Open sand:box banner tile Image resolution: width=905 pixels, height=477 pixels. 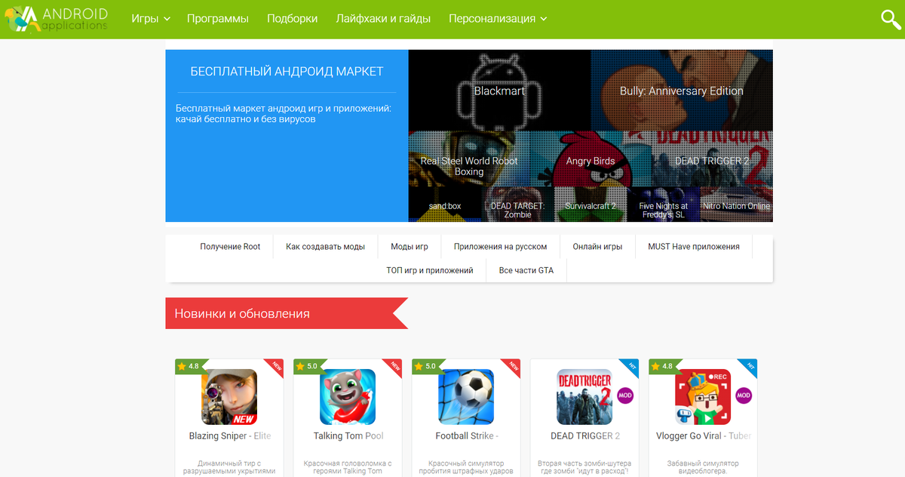click(445, 205)
